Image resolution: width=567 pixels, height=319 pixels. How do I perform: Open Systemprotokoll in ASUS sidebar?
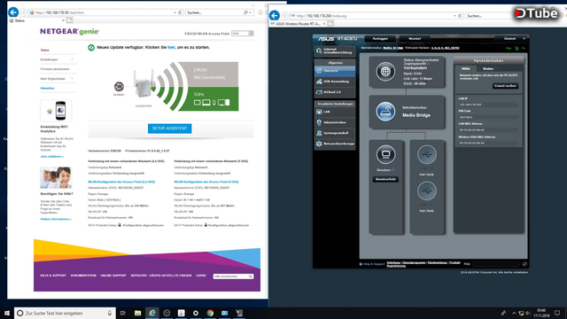[335, 133]
